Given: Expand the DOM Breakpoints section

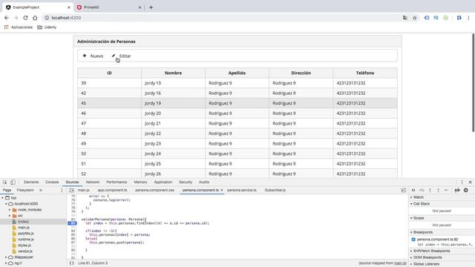Looking at the screenshot, I should pyautogui.click(x=427, y=257).
